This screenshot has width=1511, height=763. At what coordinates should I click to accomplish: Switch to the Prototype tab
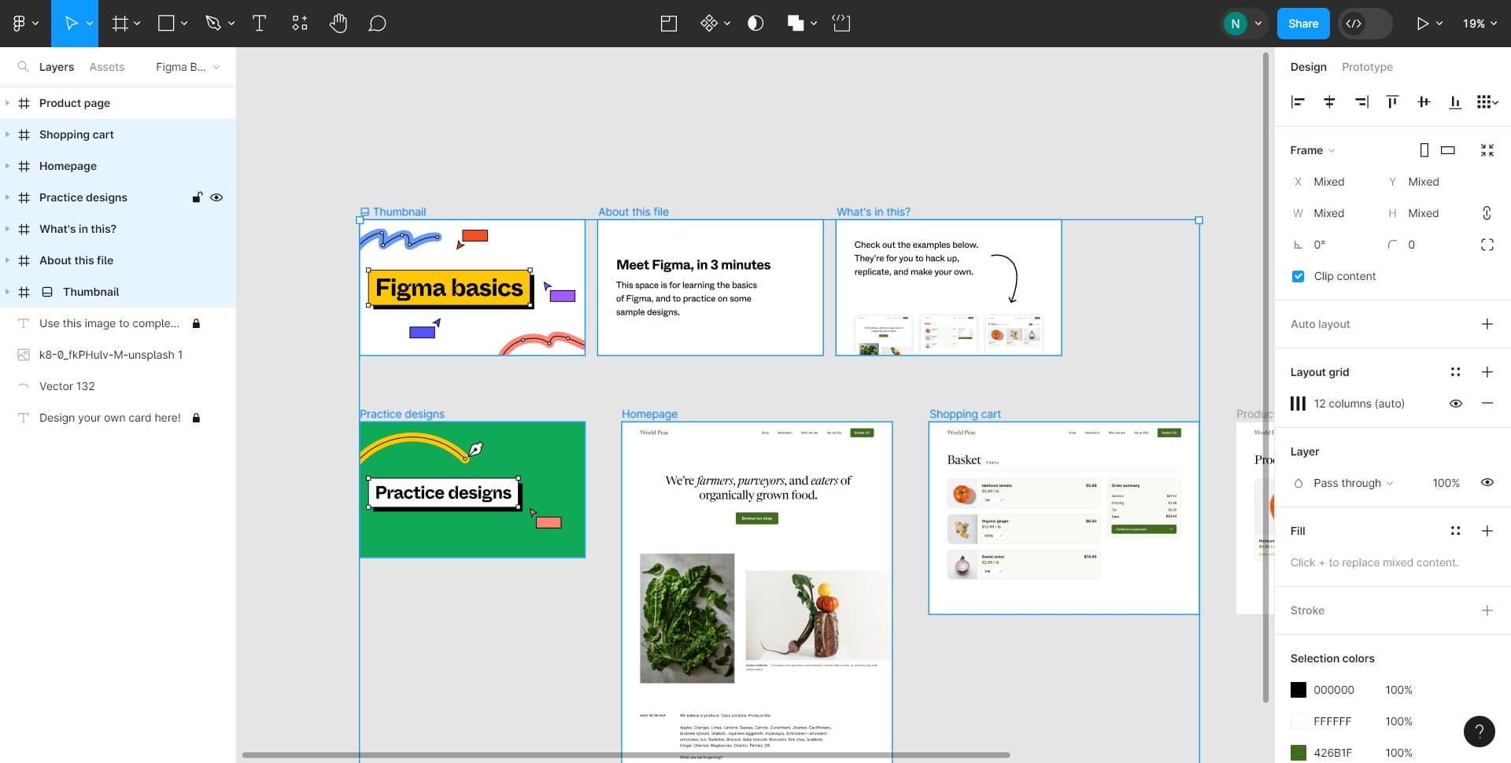pyautogui.click(x=1367, y=67)
